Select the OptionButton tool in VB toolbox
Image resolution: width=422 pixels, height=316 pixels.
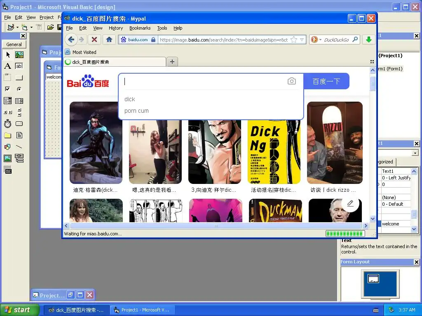(19, 89)
